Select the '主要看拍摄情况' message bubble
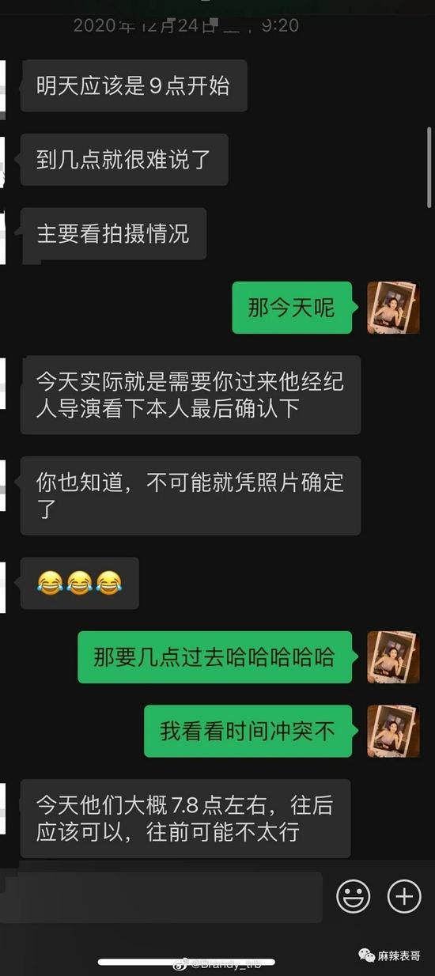This screenshot has width=435, height=976. tap(114, 233)
